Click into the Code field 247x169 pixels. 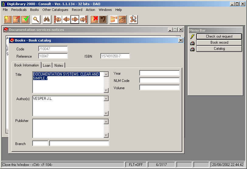(x=53, y=49)
